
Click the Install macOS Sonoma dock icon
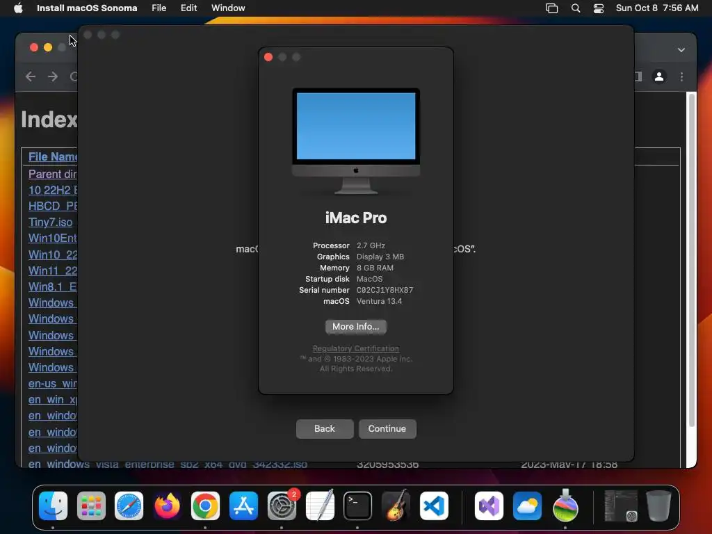(x=565, y=505)
